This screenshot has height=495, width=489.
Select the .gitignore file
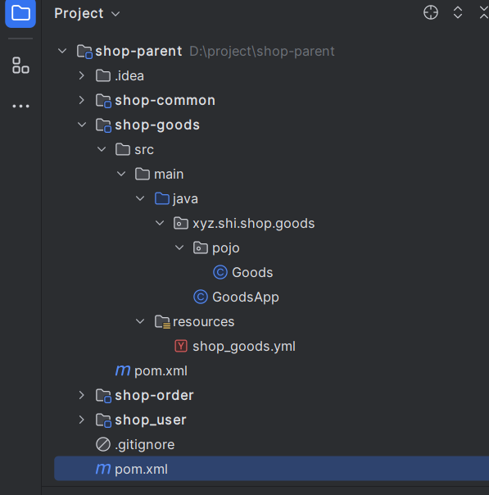pyautogui.click(x=144, y=444)
